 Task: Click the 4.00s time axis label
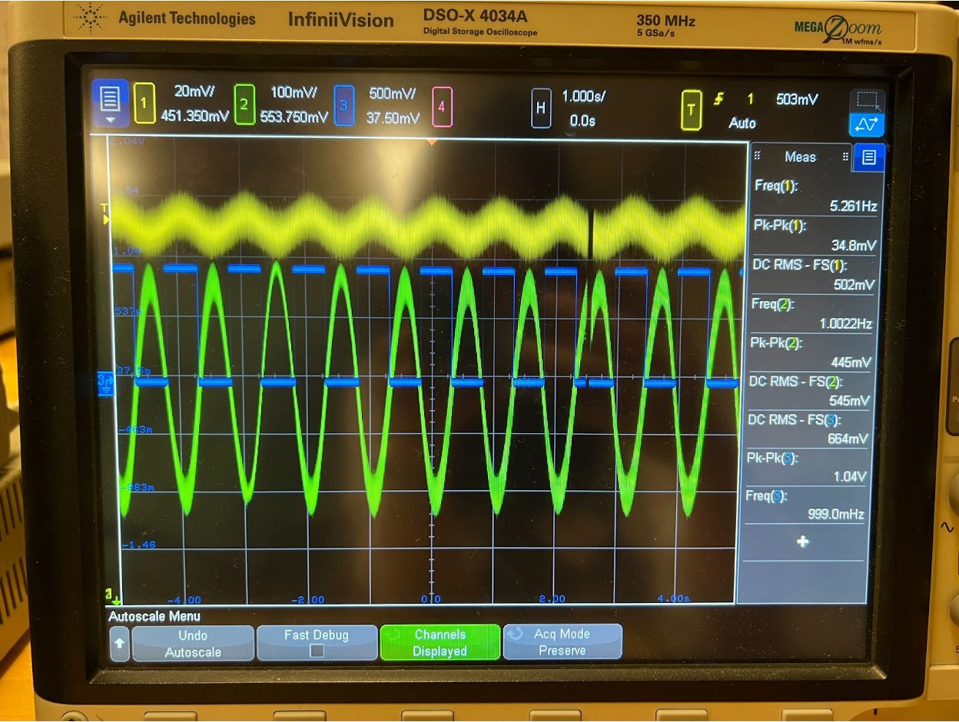click(673, 598)
